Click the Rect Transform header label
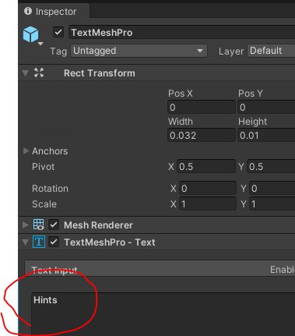 100,73
